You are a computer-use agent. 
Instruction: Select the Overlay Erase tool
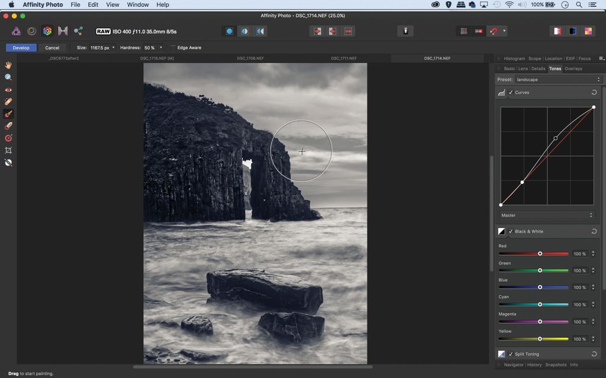coord(8,126)
